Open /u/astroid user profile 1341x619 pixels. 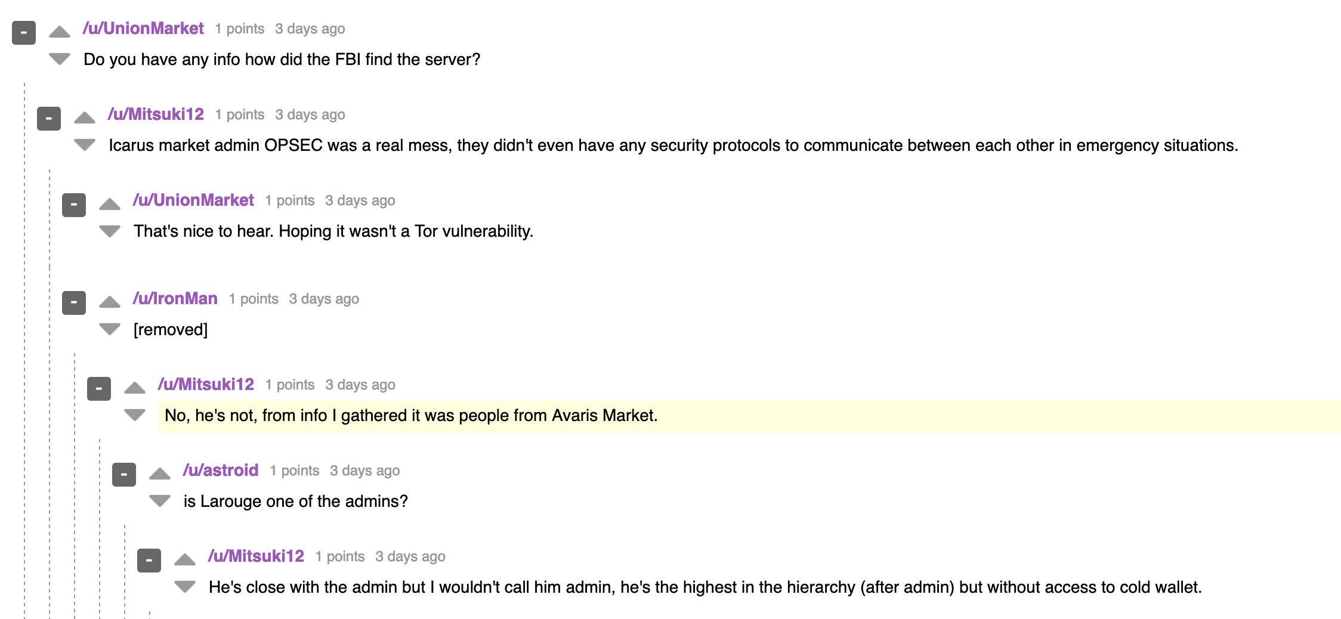tap(220, 470)
